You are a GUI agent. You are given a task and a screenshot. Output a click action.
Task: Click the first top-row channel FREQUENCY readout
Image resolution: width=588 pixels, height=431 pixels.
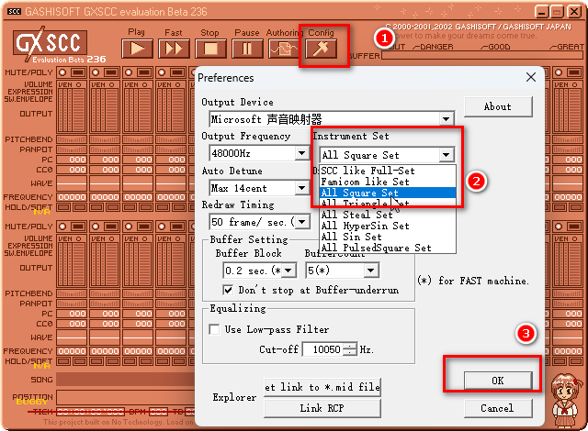pos(72,197)
